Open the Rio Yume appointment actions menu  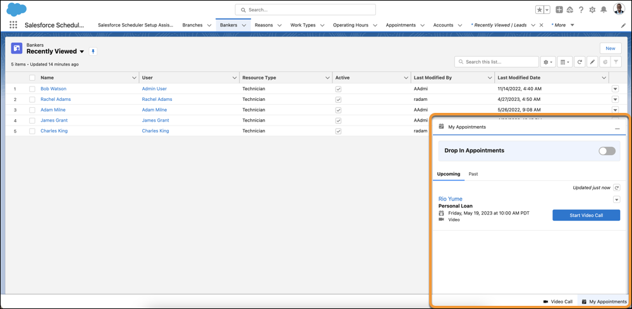616,199
